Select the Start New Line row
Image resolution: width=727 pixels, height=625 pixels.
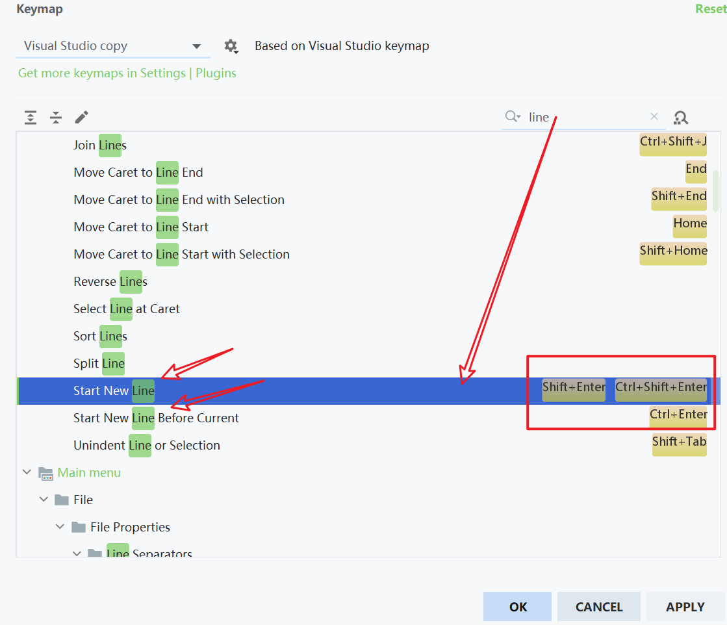(x=368, y=391)
